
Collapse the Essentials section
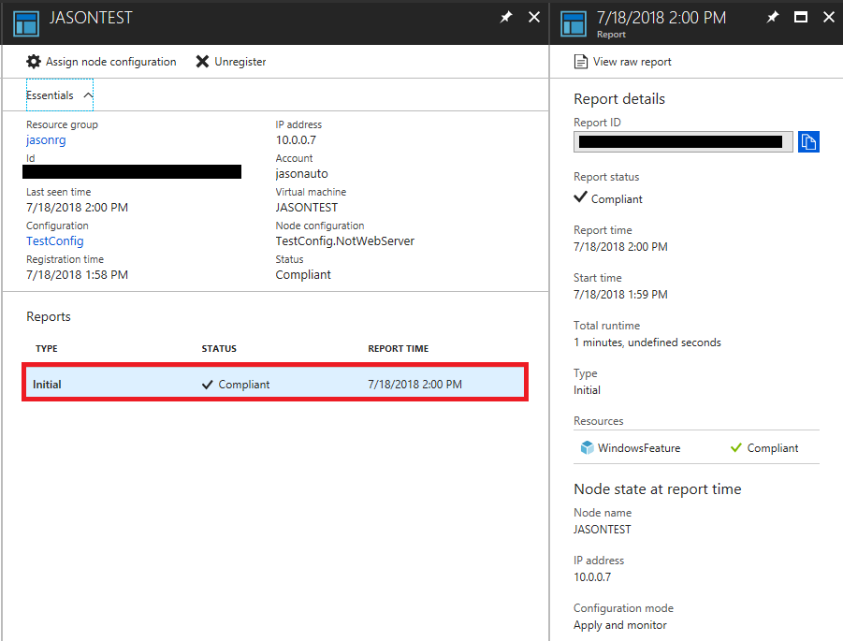tap(60, 95)
